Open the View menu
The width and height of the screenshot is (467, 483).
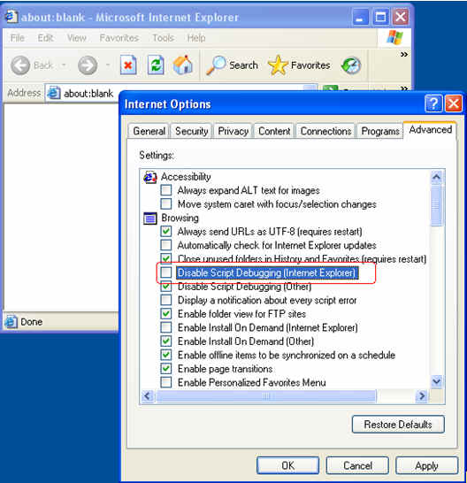pos(77,38)
